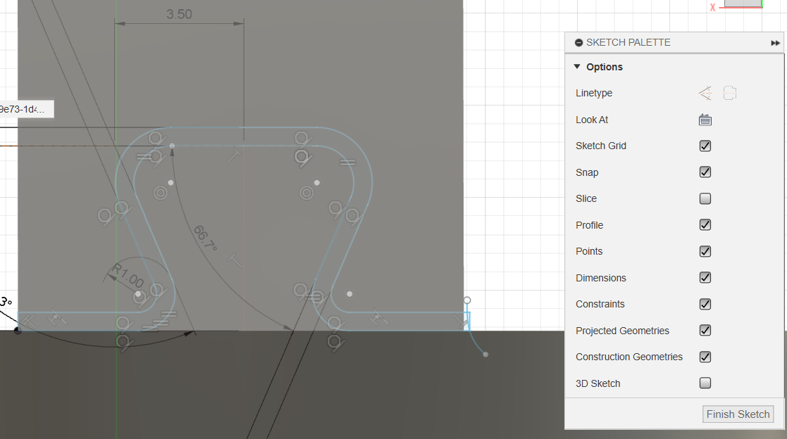Uncheck the Profile option
Viewport: 787px width, 439px height.
[705, 225]
